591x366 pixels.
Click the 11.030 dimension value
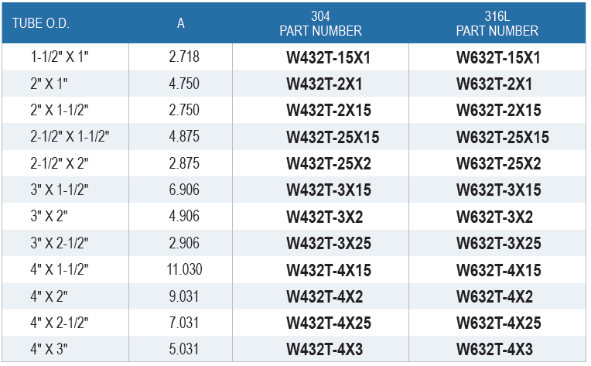click(184, 270)
